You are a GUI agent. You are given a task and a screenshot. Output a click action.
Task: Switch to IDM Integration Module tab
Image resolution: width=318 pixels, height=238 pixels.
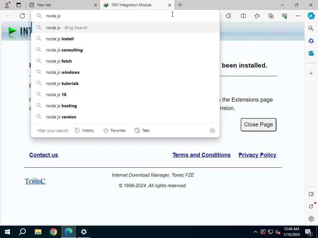pos(137,5)
